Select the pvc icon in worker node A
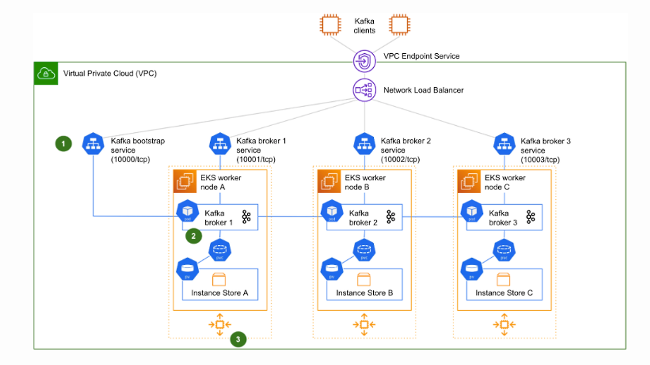 (x=220, y=251)
